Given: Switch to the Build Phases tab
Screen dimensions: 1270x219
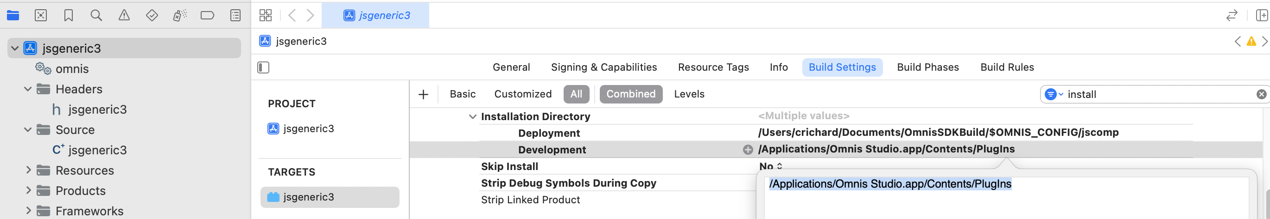Looking at the screenshot, I should tap(927, 67).
